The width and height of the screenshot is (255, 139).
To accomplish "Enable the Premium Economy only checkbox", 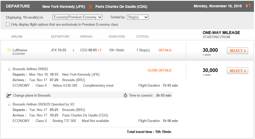I will (x=8, y=25).
